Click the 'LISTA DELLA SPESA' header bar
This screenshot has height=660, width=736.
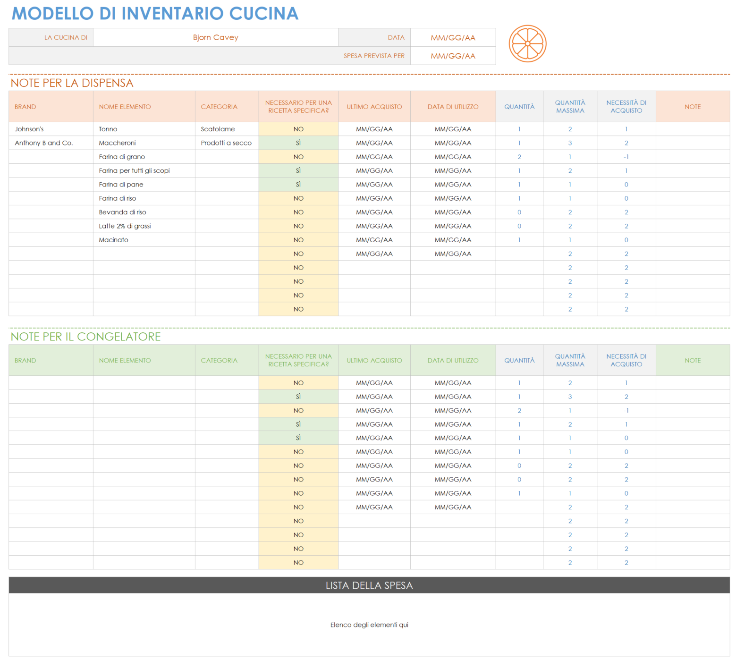coord(369,585)
